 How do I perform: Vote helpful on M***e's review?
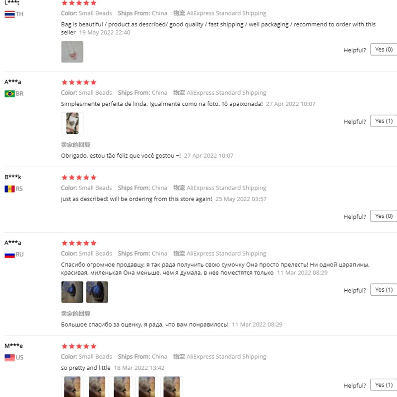(x=384, y=385)
